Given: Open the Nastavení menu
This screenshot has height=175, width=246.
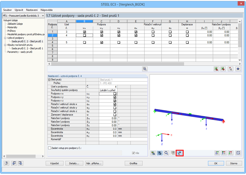Looking at the screenshot, I should click(x=32, y=10).
